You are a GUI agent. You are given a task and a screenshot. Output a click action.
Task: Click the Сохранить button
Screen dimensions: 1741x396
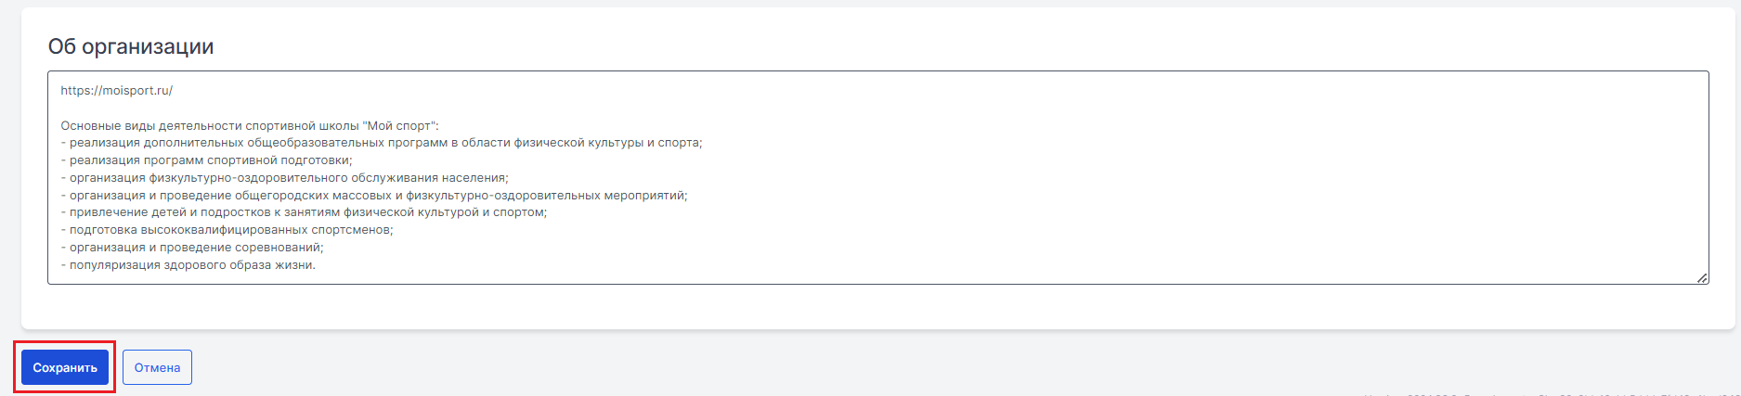pos(65,367)
